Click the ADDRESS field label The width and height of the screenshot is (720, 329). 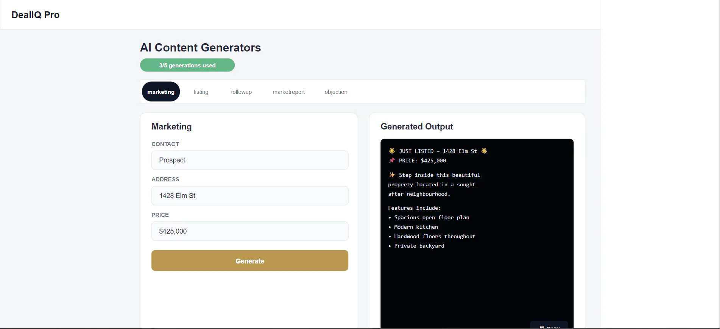[165, 179]
